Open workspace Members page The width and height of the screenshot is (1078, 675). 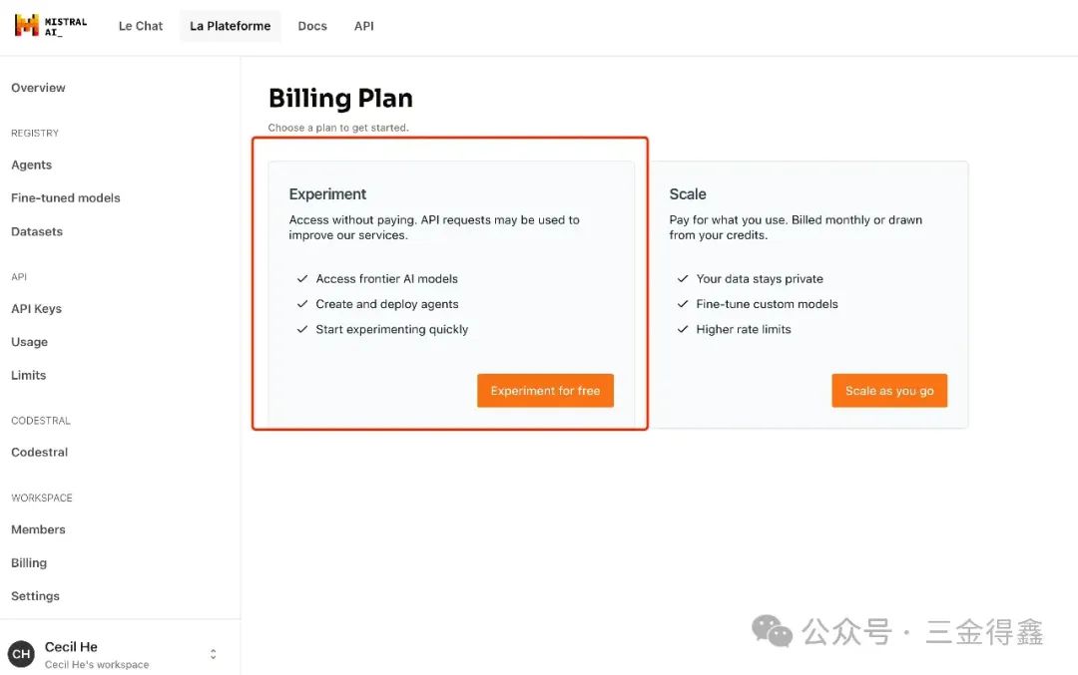coord(38,529)
